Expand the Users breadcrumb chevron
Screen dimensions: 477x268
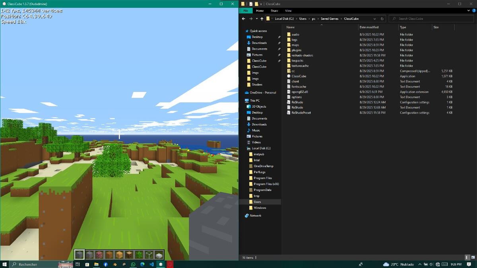pos(309,19)
